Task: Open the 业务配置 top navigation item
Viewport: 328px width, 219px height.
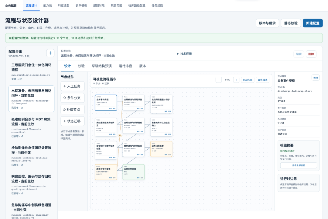Action: 11,6
